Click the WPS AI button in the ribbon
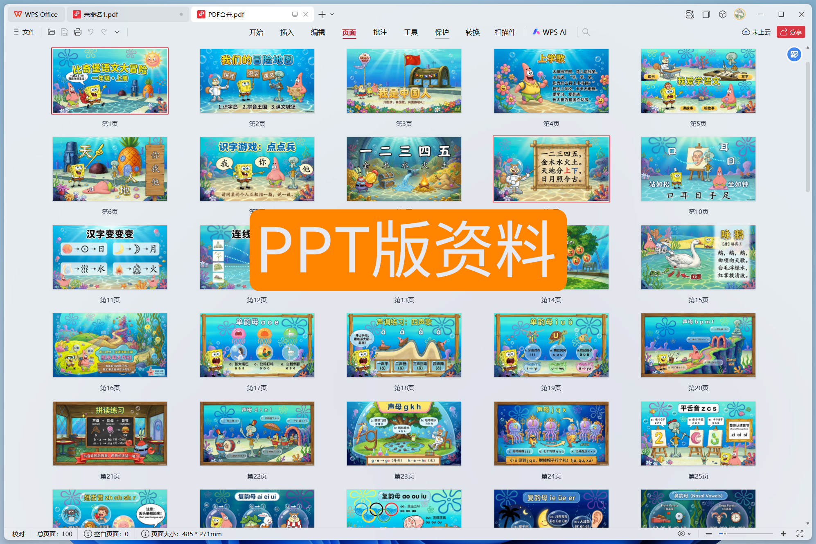816x544 pixels. [550, 32]
